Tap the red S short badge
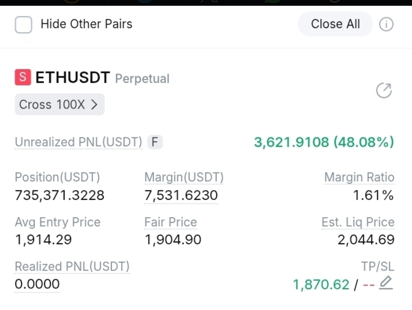Viewport: 412px width, 310px height. [23, 77]
